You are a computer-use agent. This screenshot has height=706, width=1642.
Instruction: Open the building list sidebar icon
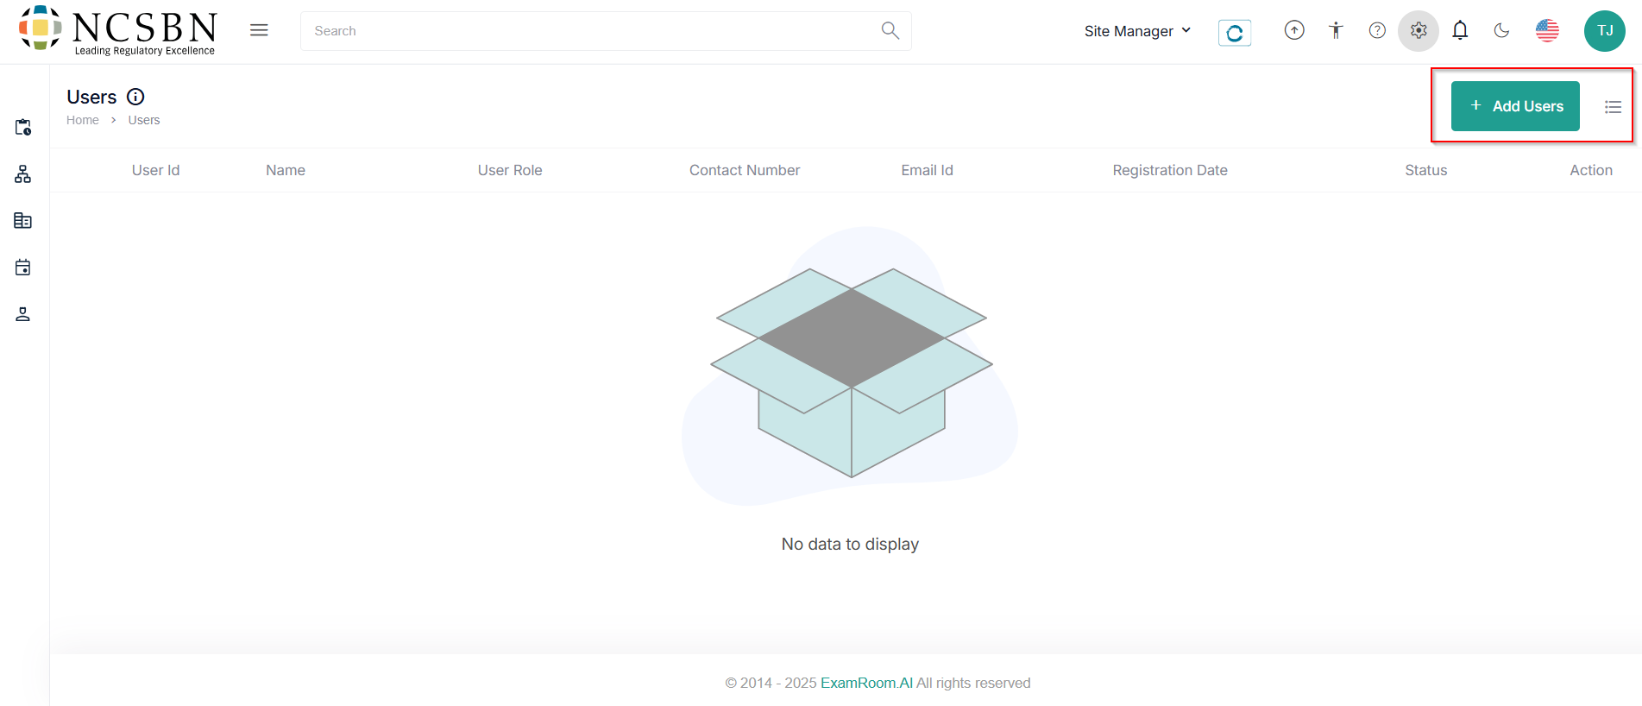(23, 221)
